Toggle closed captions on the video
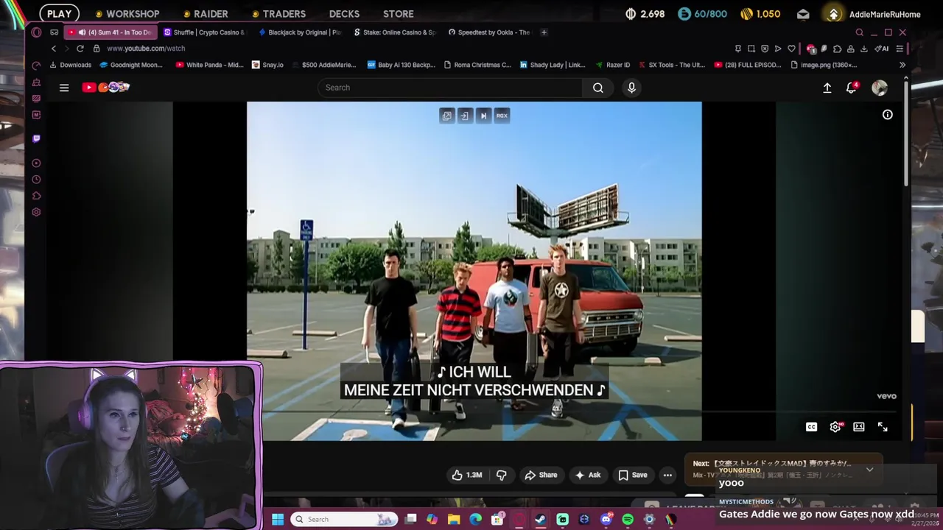Image resolution: width=943 pixels, height=530 pixels. (x=811, y=427)
